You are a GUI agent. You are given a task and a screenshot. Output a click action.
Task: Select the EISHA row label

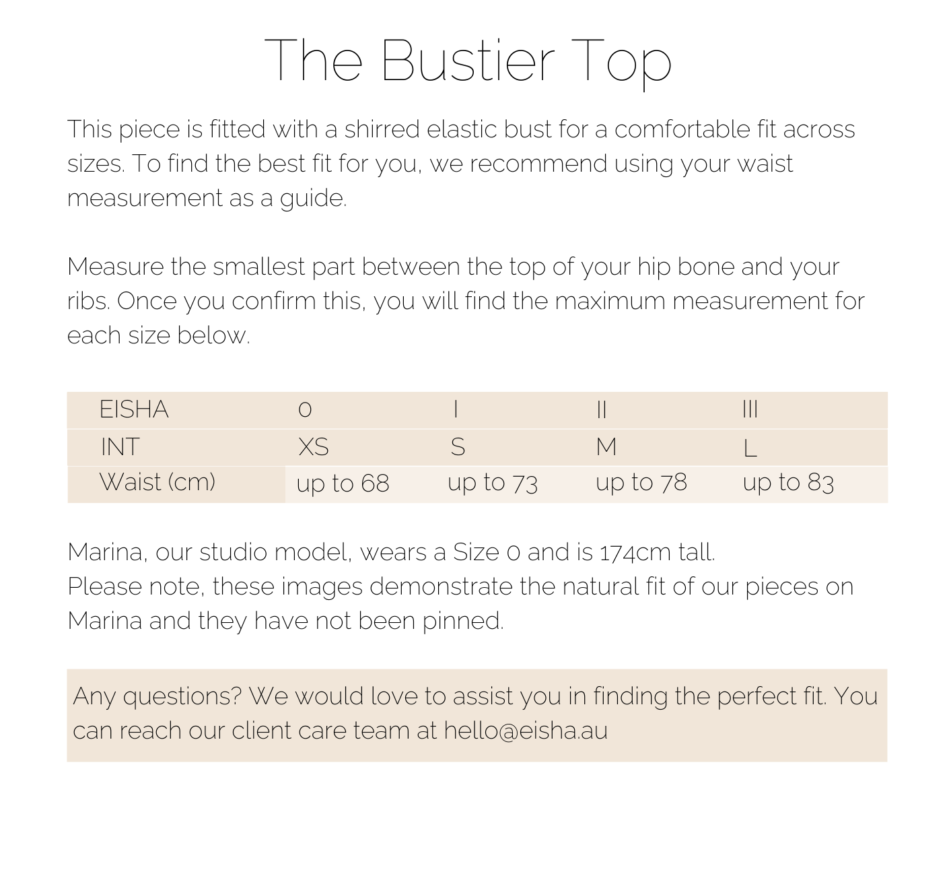point(134,409)
